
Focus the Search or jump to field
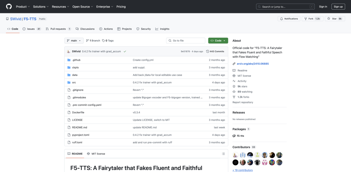tap(285, 7)
